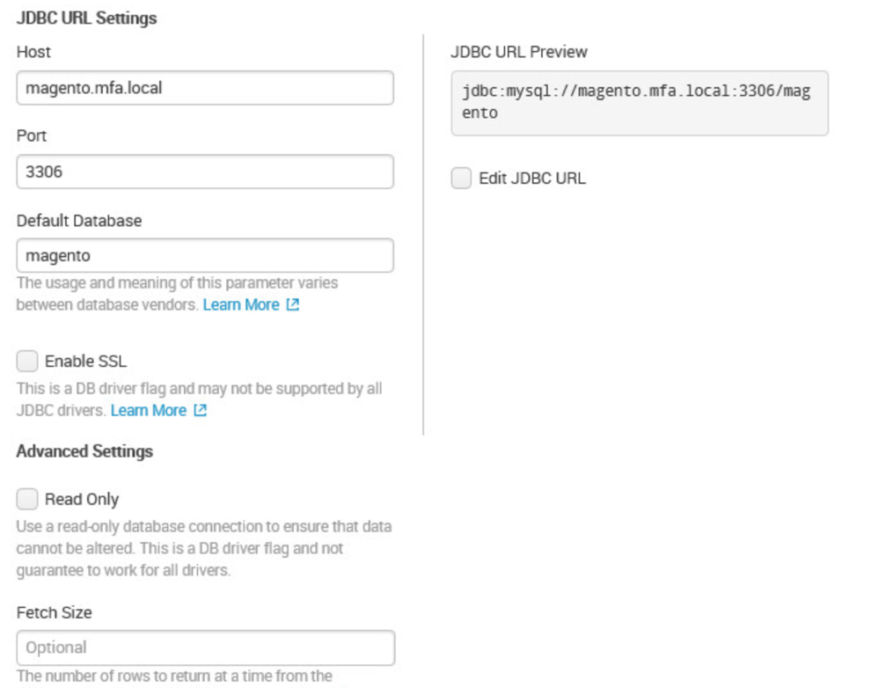The image size is (871, 688).
Task: Click the JDBC URL Settings heading
Action: [86, 18]
